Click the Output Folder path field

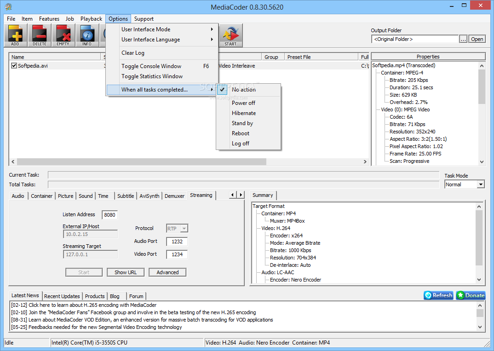point(415,39)
